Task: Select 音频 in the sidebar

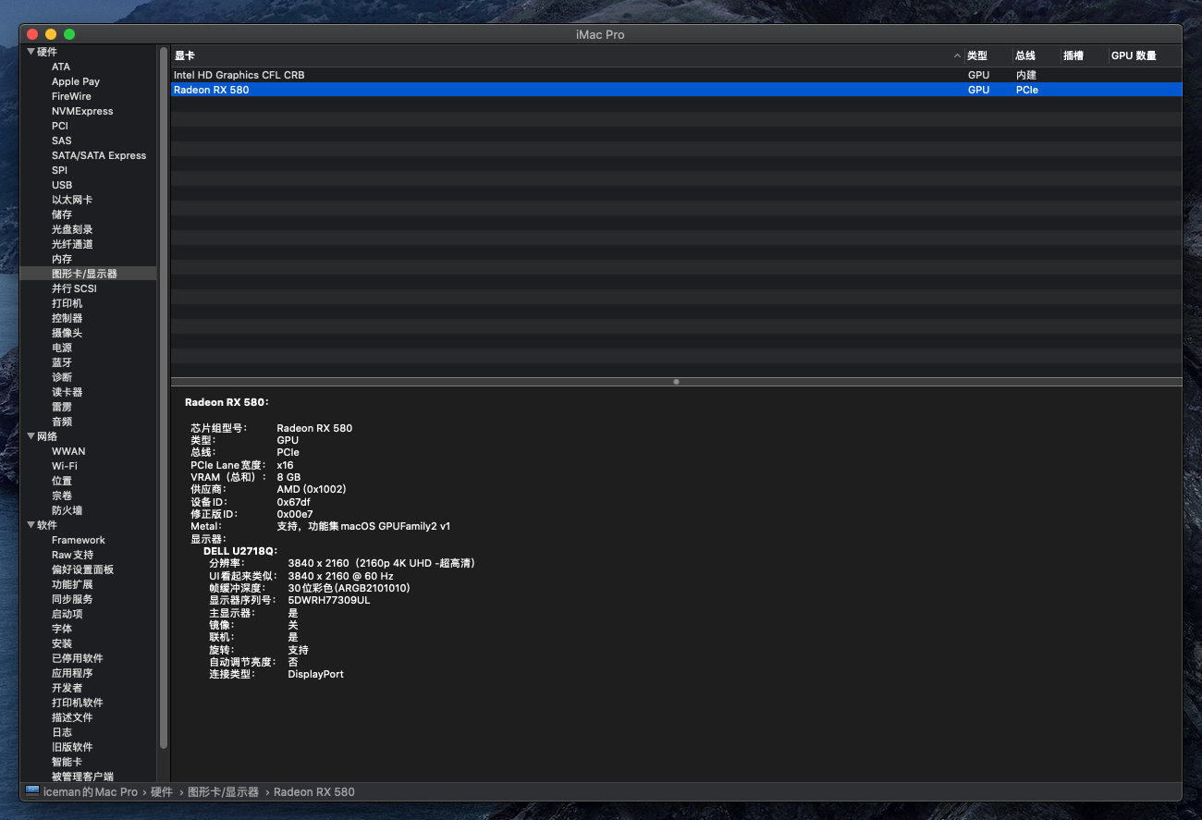Action: click(62, 422)
